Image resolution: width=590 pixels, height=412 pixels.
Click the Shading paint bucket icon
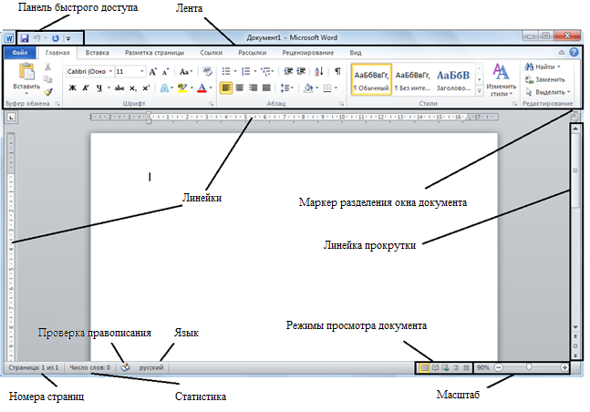coord(308,88)
